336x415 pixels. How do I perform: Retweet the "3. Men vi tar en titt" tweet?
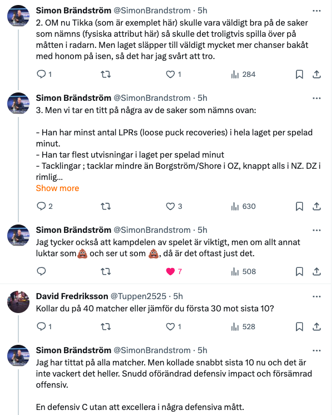point(106,206)
